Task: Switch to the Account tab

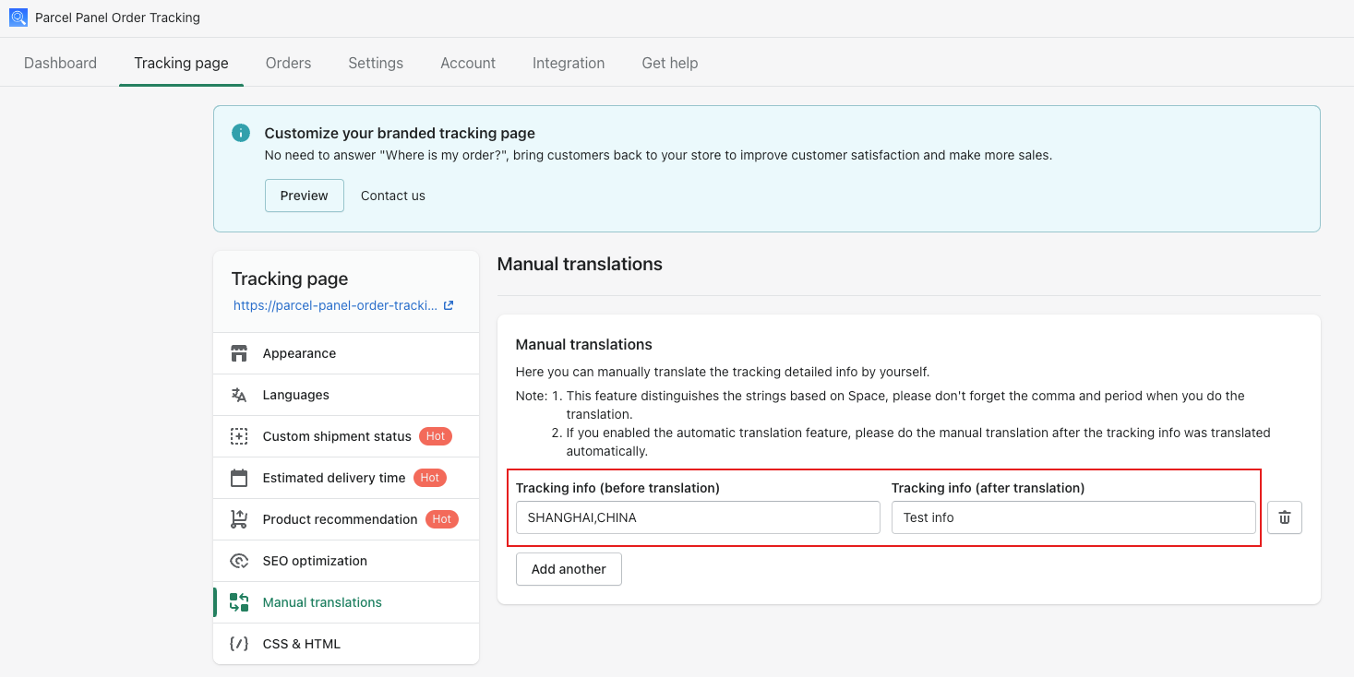Action: [468, 63]
